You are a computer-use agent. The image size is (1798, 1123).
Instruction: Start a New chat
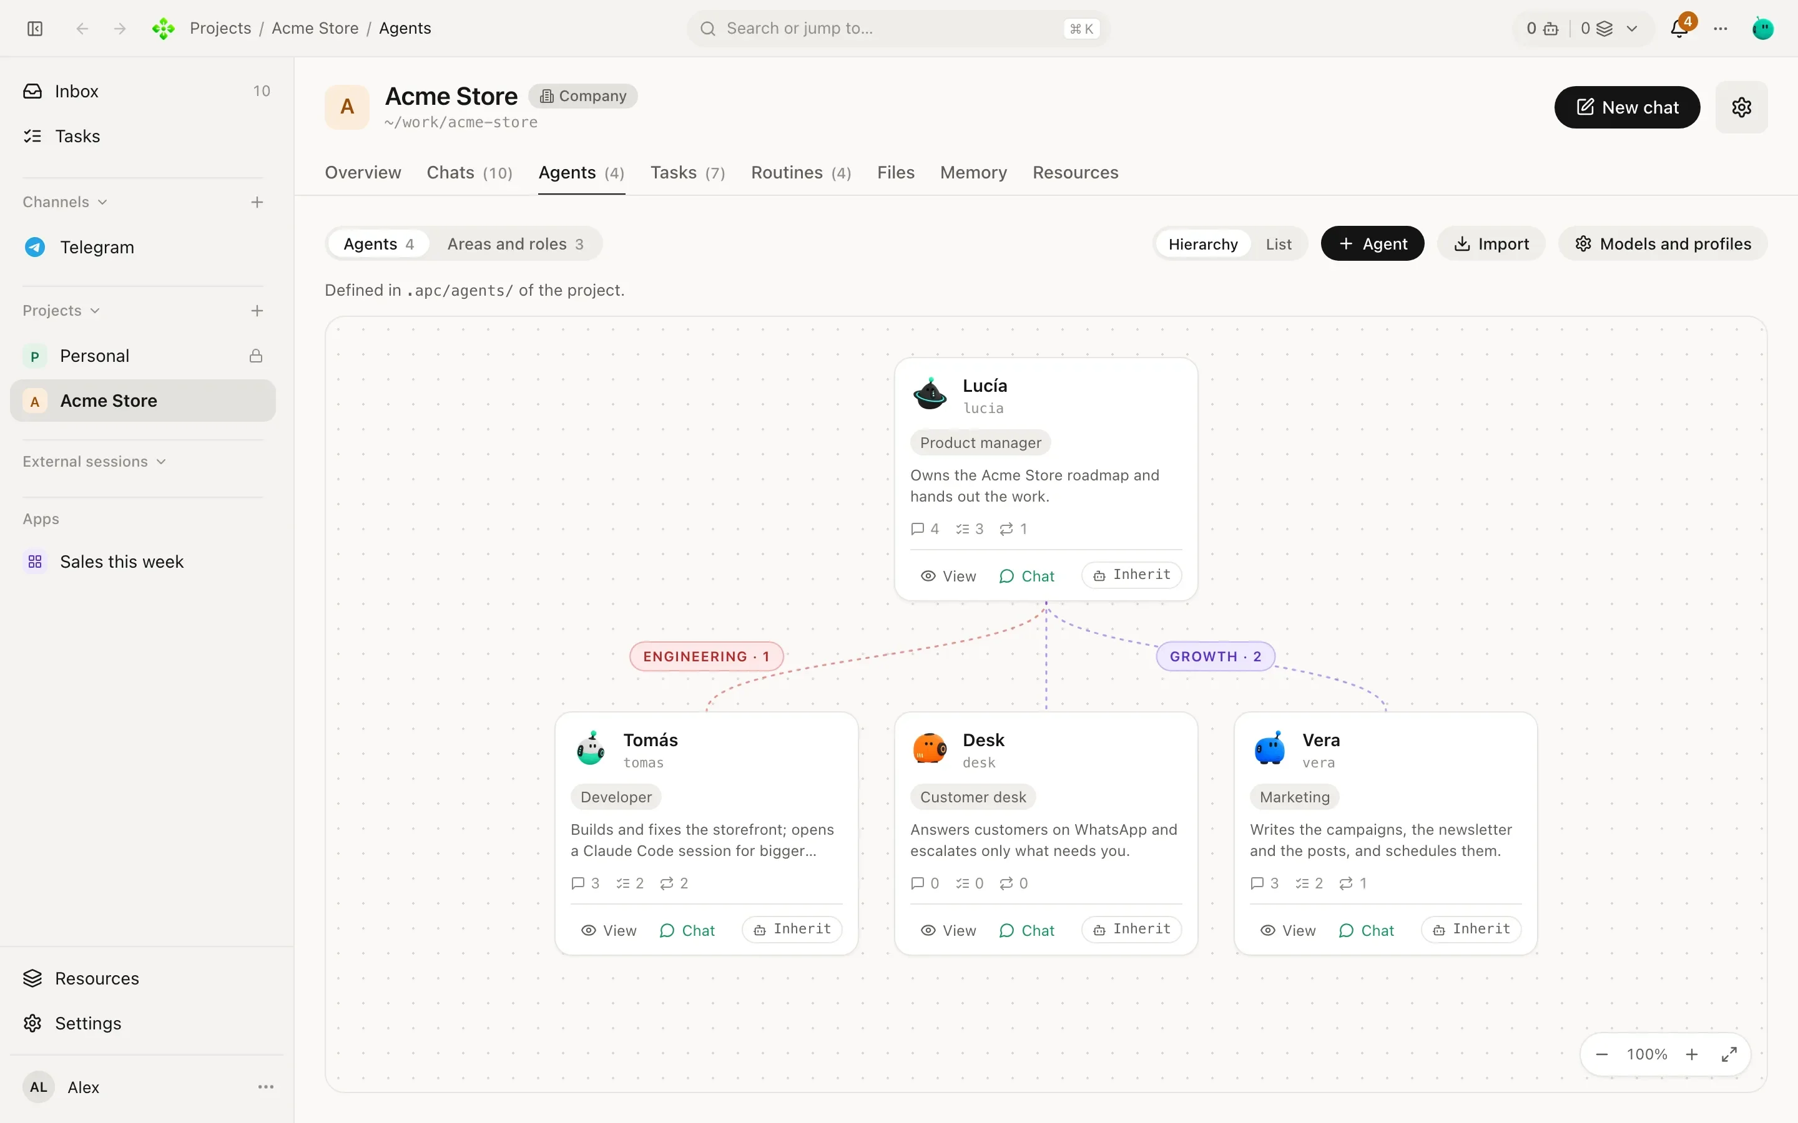pos(1627,107)
